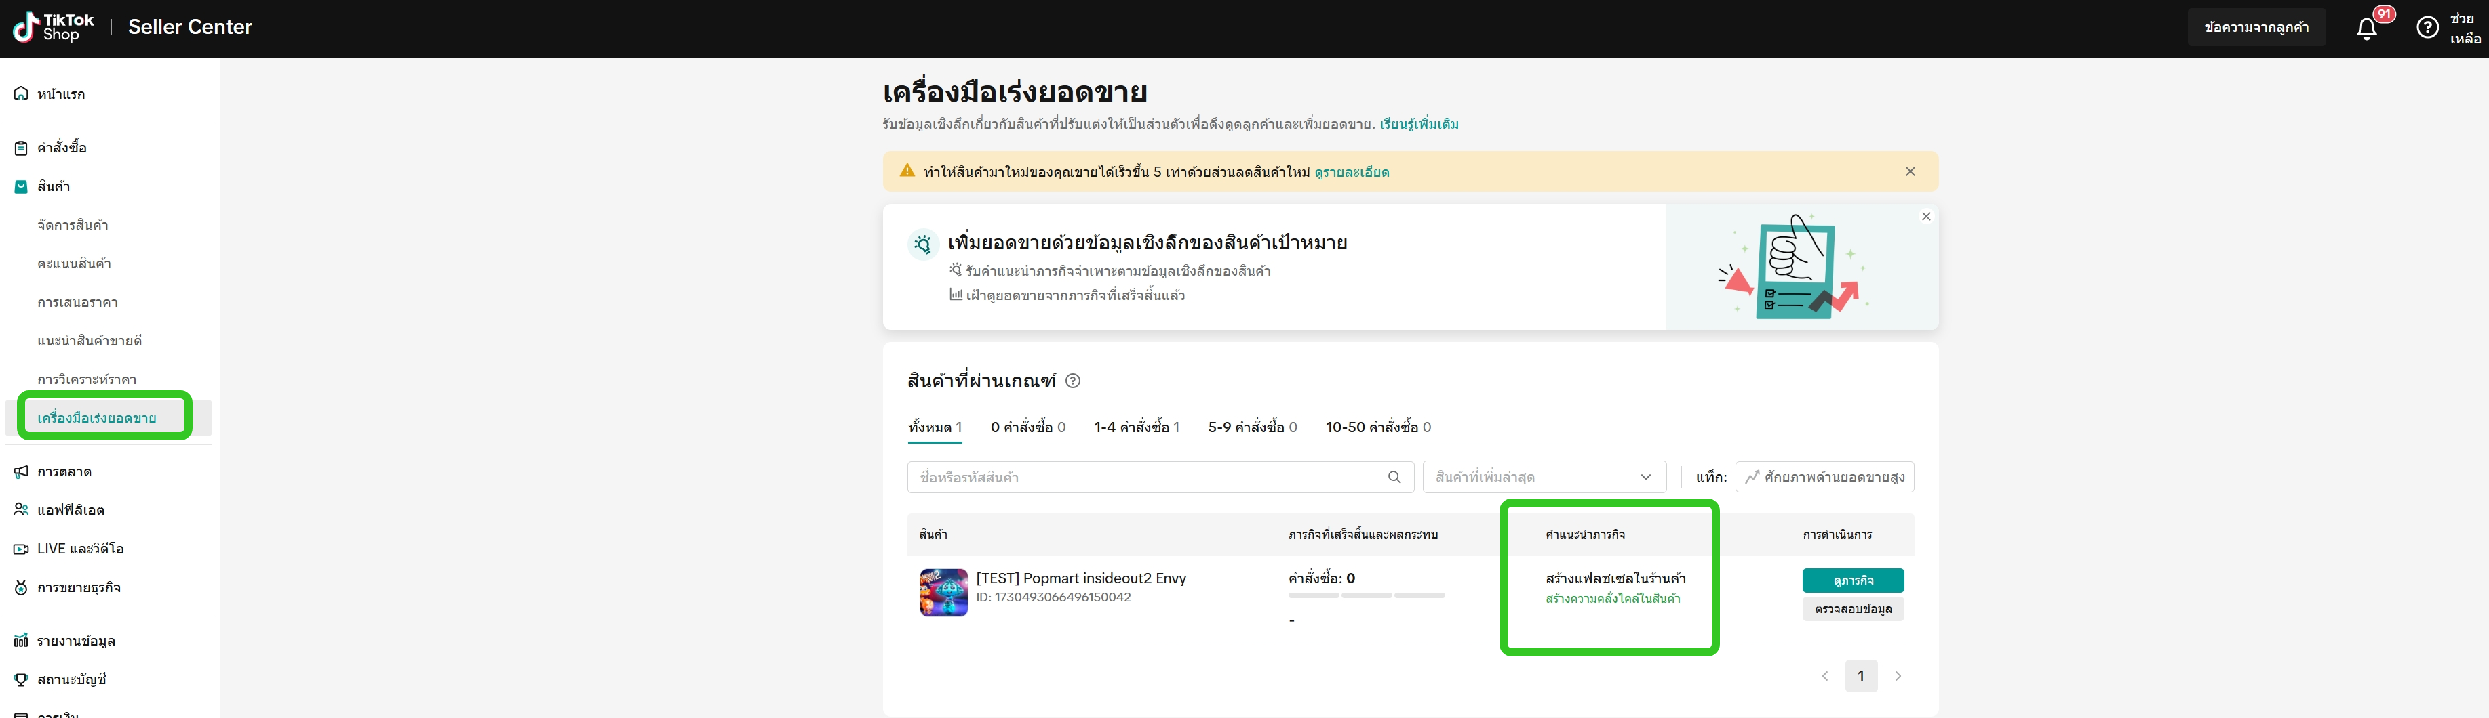Click the medal icon beside การขยายธุรกิจ
2489x718 pixels.
click(x=20, y=588)
